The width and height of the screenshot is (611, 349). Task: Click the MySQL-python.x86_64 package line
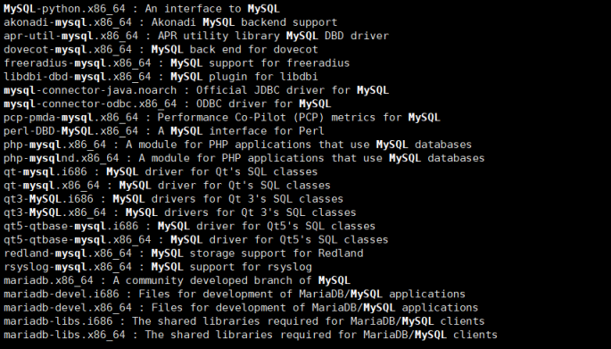(142, 9)
